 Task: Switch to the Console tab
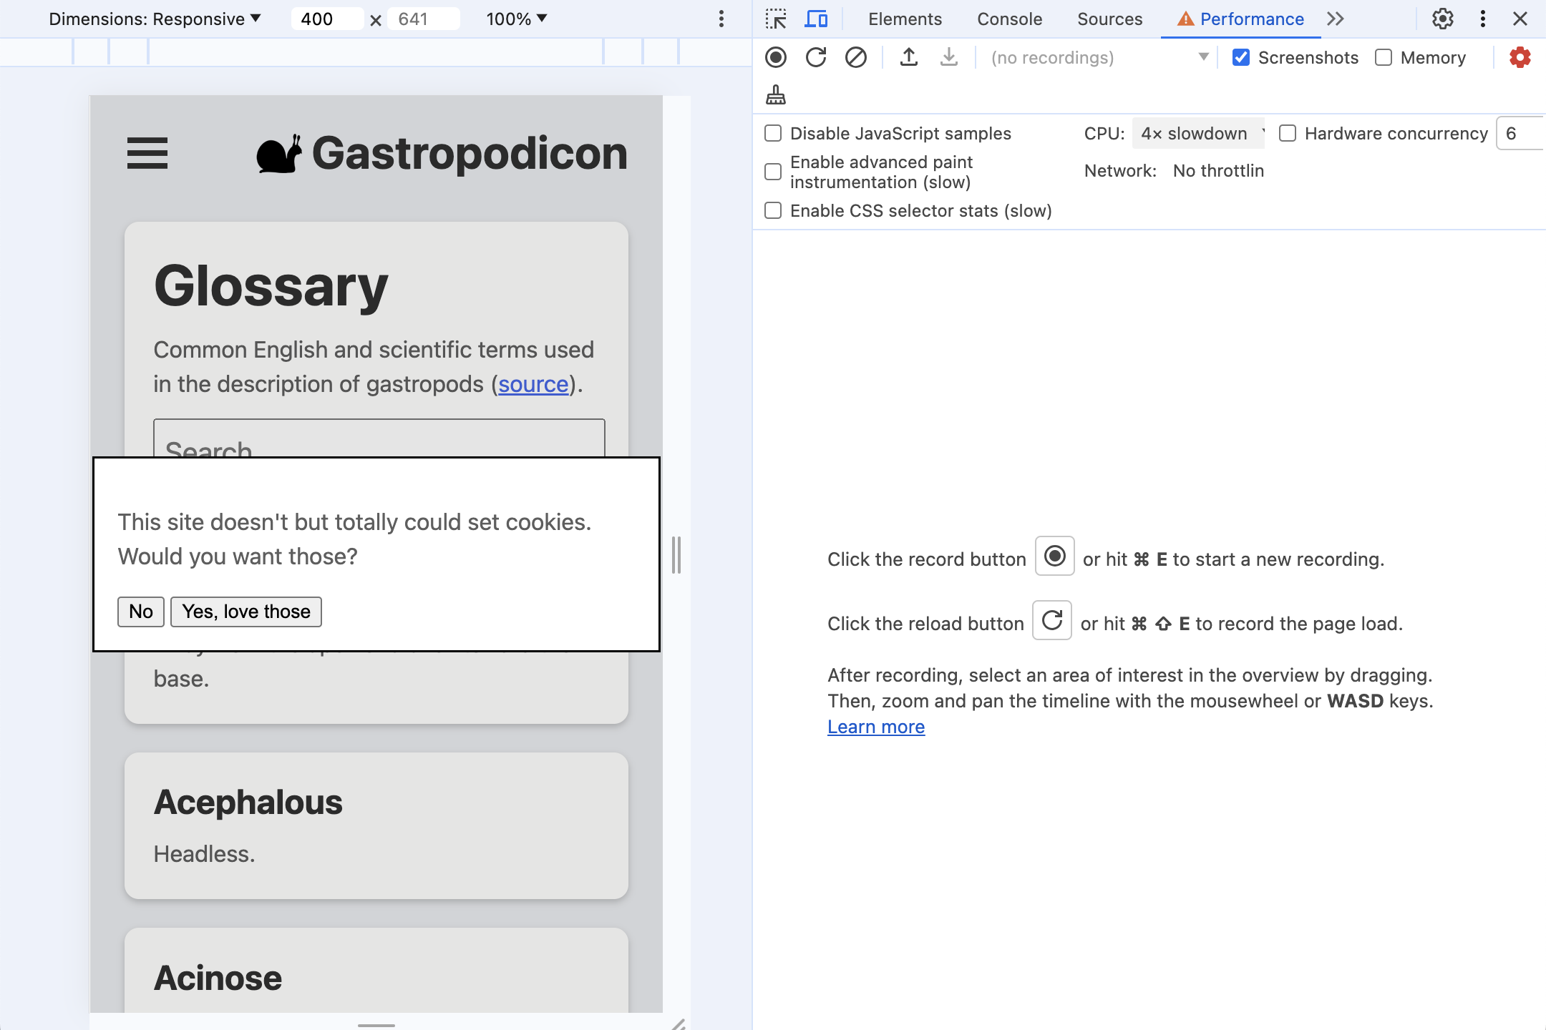(1008, 19)
